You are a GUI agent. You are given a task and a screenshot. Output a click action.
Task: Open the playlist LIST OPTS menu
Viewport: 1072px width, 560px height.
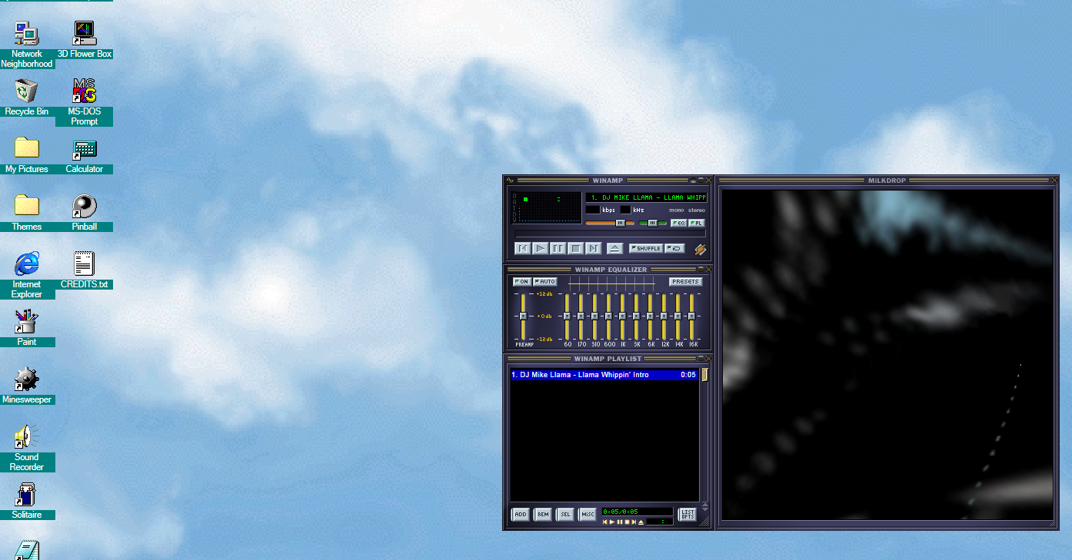pos(687,514)
